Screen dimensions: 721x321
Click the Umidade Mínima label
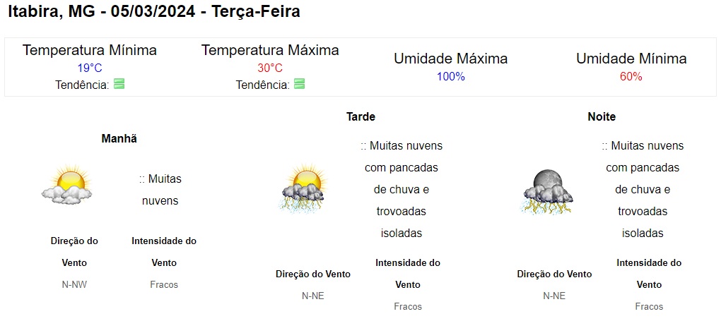tap(631, 59)
